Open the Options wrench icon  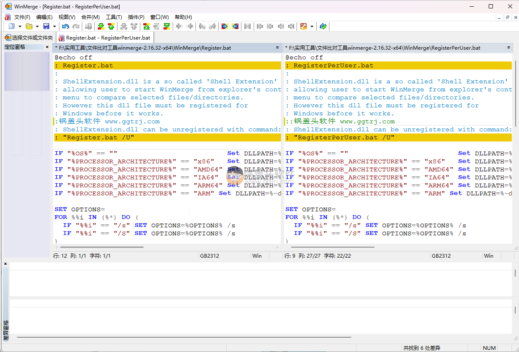coord(303,26)
